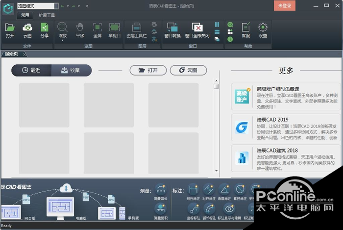This screenshot has height=230, width=343.
Task: Click the green update-check icon in 帮助 group
Action: [x=230, y=25]
